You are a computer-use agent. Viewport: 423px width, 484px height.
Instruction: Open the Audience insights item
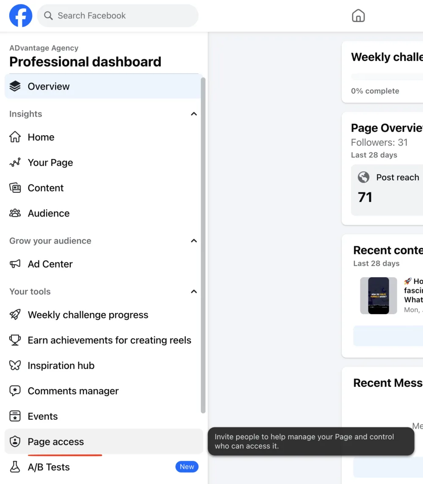[x=49, y=213]
